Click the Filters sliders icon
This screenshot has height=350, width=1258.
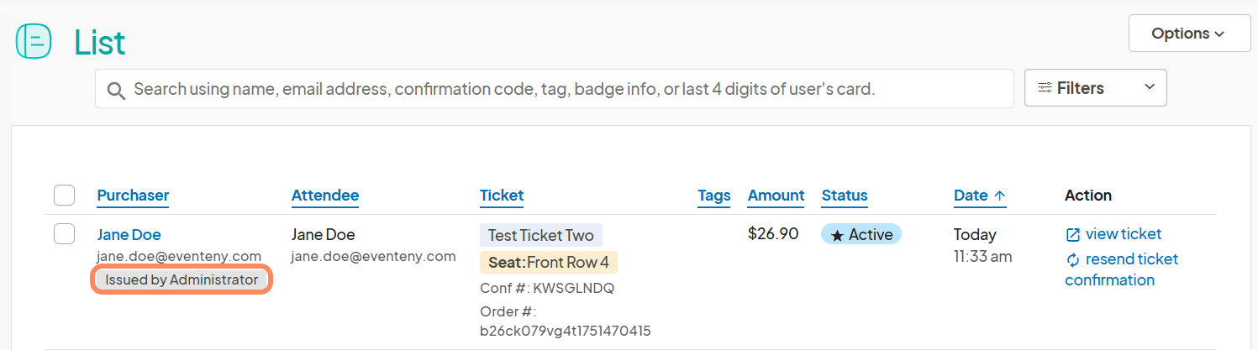(1045, 88)
